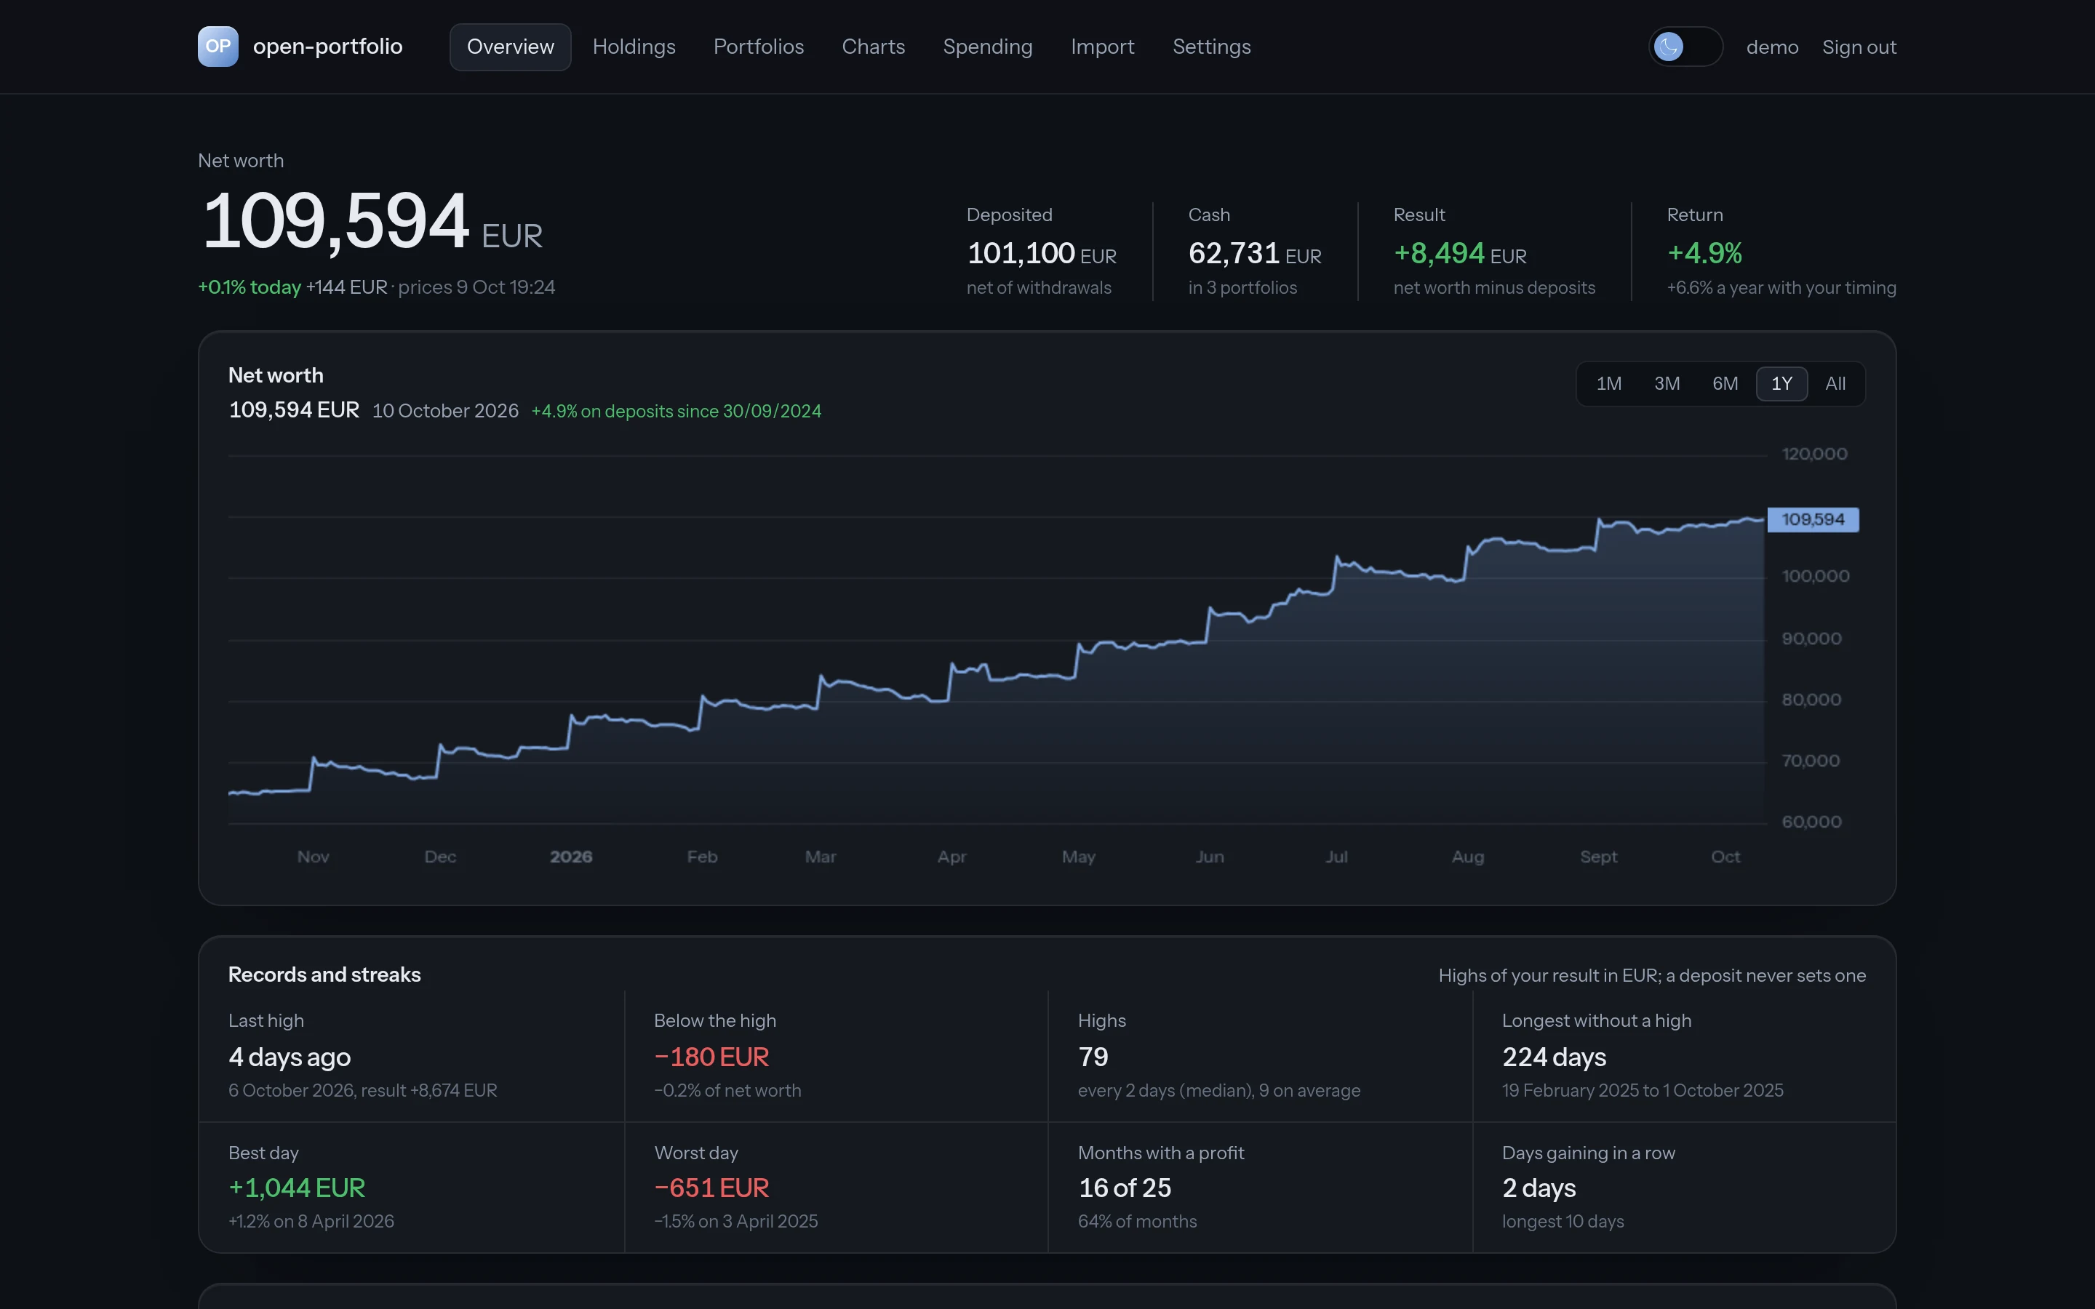Screen dimensions: 2095x1309
Task: Select the 3M chart range
Action: pyautogui.click(x=1667, y=383)
